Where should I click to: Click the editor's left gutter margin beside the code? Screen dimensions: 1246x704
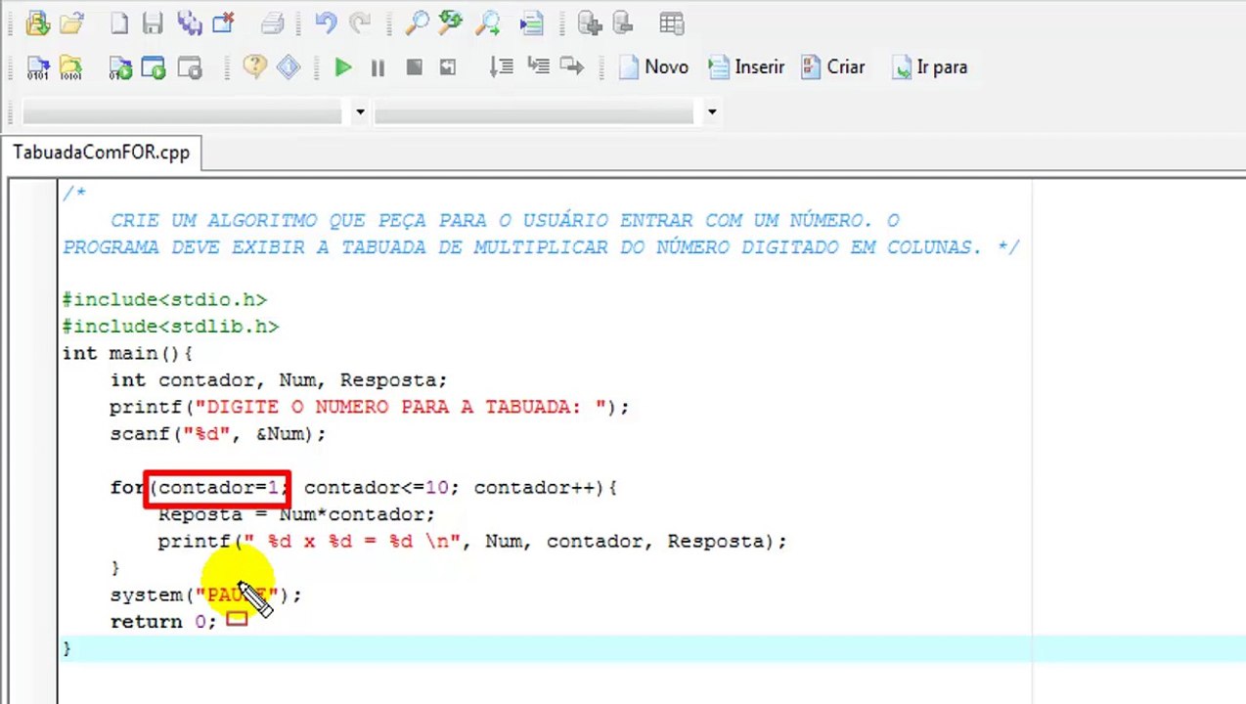click(33, 440)
